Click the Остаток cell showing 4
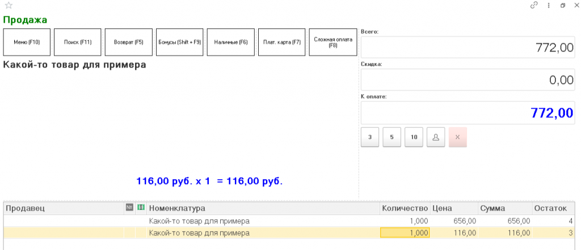The image size is (581, 250). tap(553, 221)
